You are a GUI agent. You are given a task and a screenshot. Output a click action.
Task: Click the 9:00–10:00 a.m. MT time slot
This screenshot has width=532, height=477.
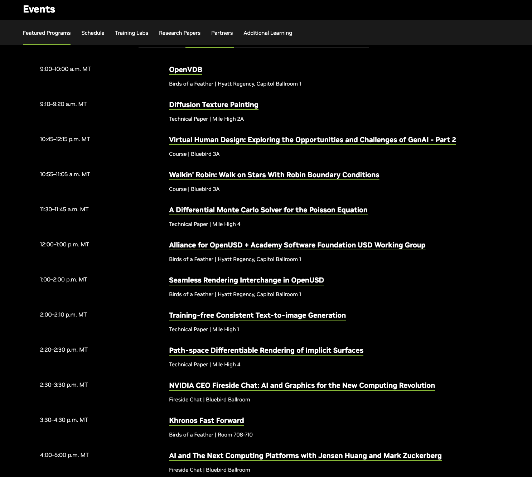click(x=66, y=69)
